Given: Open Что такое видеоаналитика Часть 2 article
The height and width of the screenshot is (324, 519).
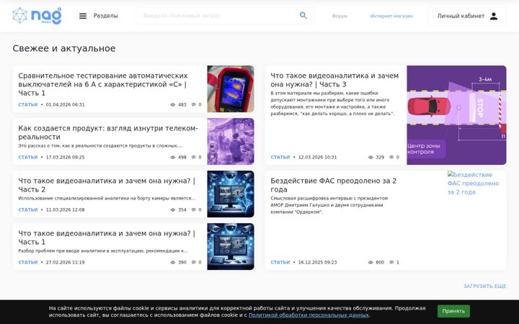Looking at the screenshot, I should (107, 185).
